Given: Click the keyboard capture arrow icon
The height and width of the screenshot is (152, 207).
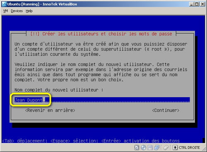Looking at the screenshot, I should [x=175, y=147].
